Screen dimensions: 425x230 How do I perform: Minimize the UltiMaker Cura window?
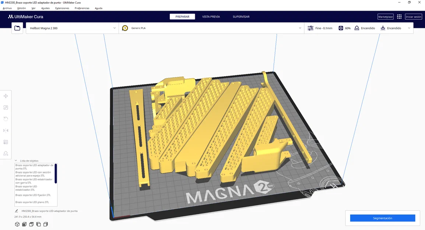(x=400, y=3)
